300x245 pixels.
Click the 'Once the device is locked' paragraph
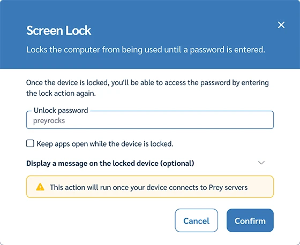click(147, 88)
